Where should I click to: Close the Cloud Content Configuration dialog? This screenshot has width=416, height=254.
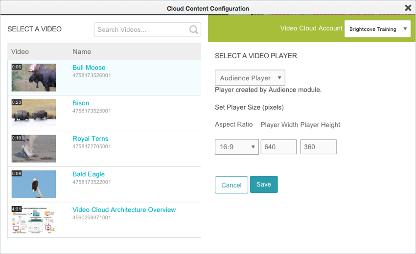[408, 8]
